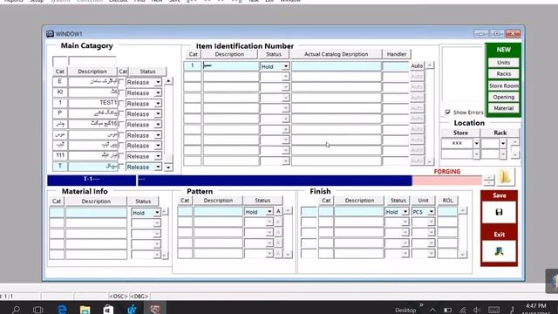The image size is (558, 314).
Task: Click the blue app icon next to Store
Action: pos(132,310)
